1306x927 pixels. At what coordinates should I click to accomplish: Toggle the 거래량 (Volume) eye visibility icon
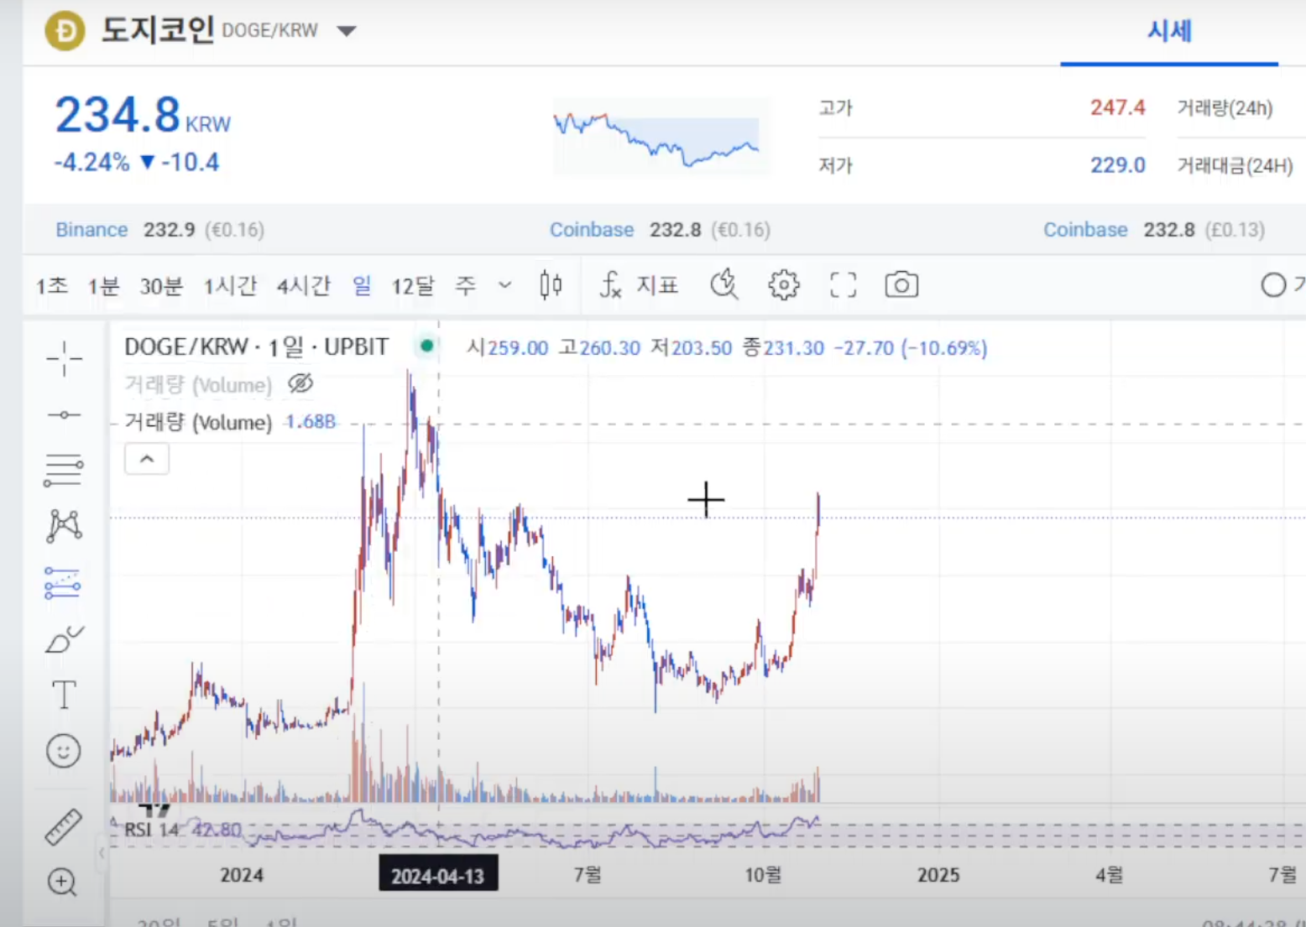pos(300,383)
